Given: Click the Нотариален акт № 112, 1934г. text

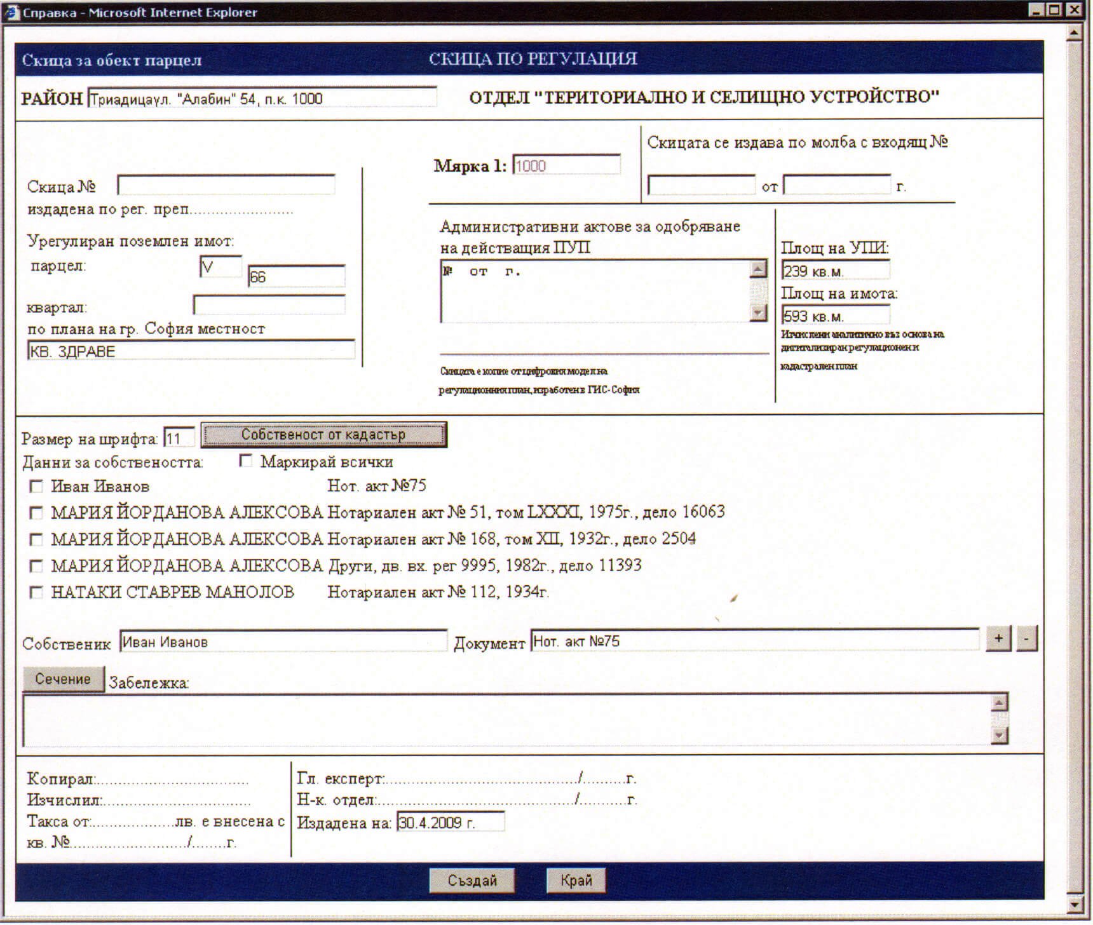Looking at the screenshot, I should click(438, 591).
